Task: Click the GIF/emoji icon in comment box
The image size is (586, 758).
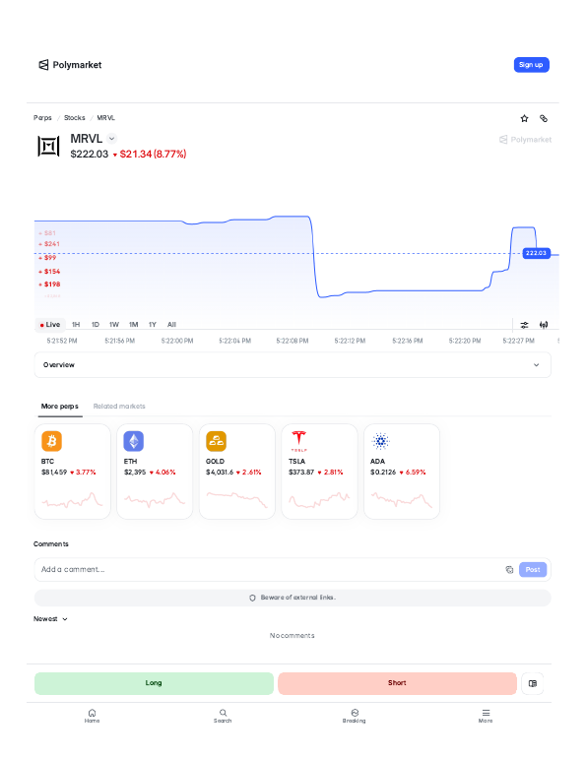Action: 509,569
